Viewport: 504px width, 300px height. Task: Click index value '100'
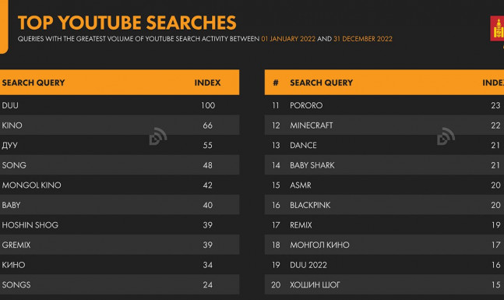pos(208,105)
